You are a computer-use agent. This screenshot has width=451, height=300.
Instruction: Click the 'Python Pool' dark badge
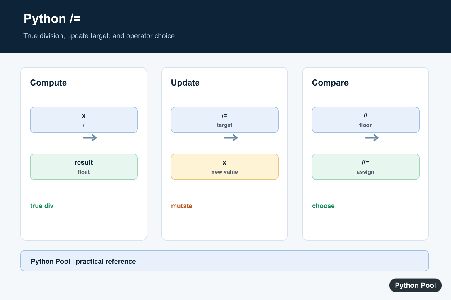[415, 285]
